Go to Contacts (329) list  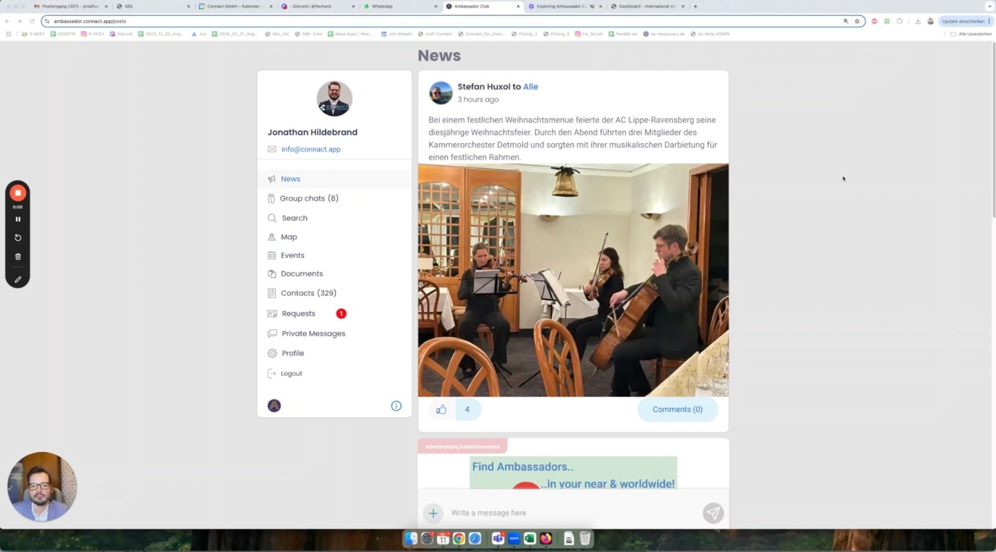click(x=308, y=293)
